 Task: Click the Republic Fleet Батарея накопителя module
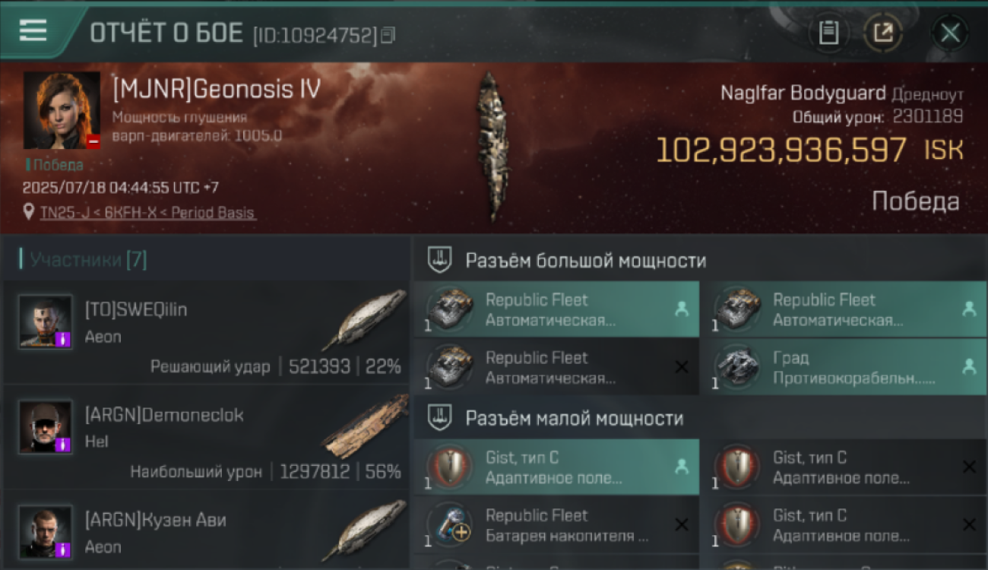click(556, 525)
